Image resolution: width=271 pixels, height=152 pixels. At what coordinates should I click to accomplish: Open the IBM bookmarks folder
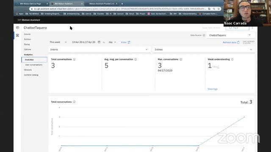click(173, 14)
